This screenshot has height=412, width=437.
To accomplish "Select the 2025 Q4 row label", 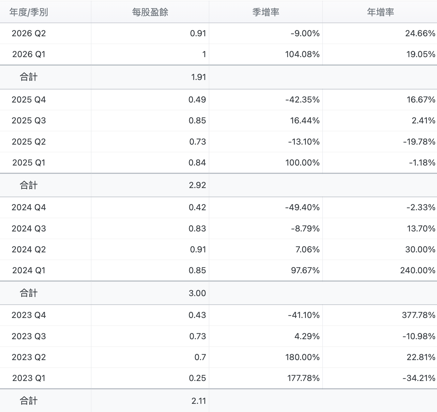I will [29, 100].
